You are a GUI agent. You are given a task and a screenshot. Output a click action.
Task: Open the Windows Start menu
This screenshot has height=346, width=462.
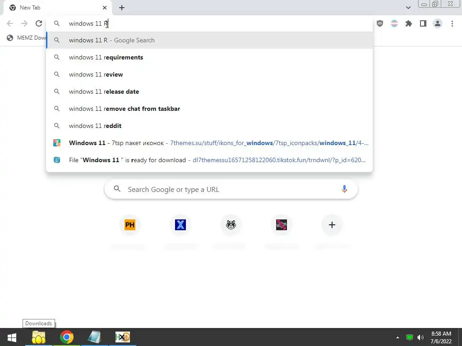12,337
